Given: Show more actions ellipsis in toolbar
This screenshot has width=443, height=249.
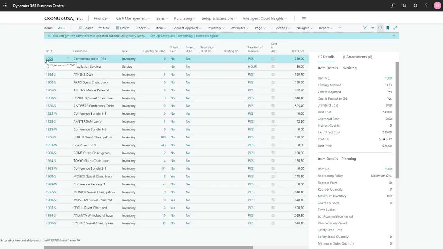Looking at the screenshot, I should [341, 28].
